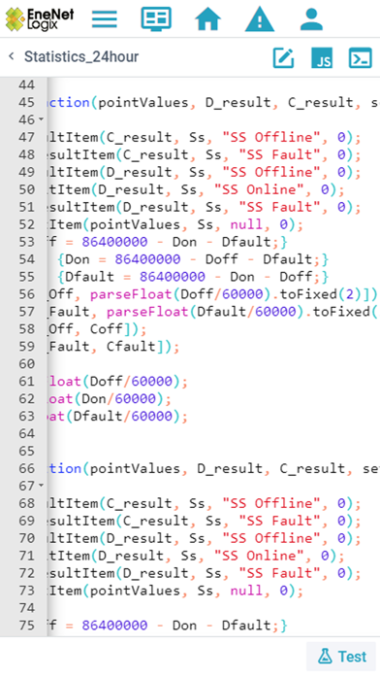Click empty line 65 in editor
Image resolution: width=380 pixels, height=676 pixels.
[x=213, y=451]
